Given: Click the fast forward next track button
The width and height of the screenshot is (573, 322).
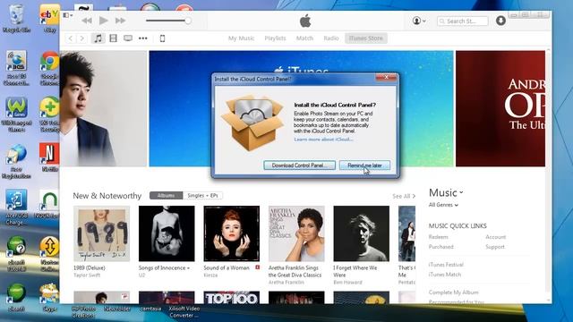Looking at the screenshot, I should [x=121, y=21].
